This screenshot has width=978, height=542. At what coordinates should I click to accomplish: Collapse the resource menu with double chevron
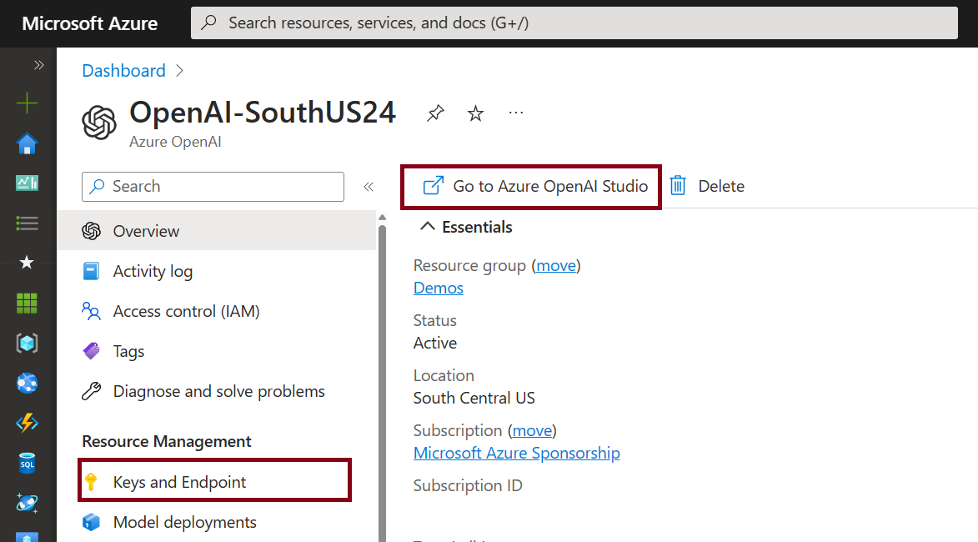[x=368, y=186]
